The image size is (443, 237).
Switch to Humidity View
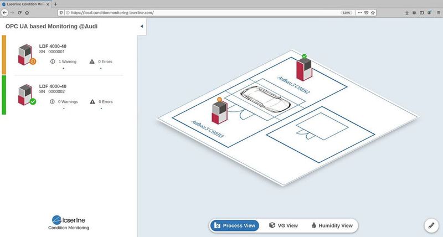pos(332,226)
